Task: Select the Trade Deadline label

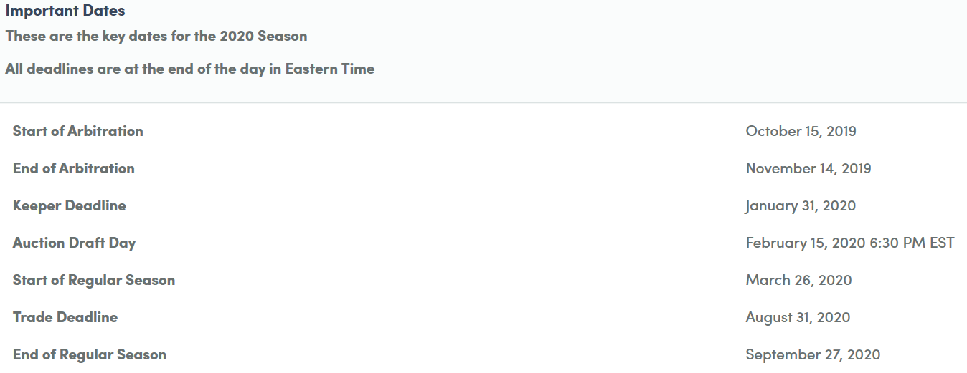Action: (65, 317)
